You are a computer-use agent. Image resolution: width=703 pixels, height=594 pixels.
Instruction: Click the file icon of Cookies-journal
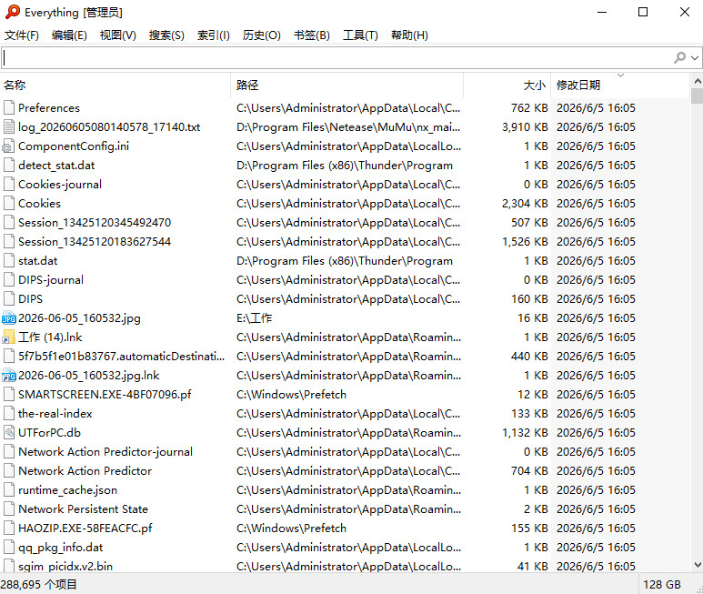[9, 185]
